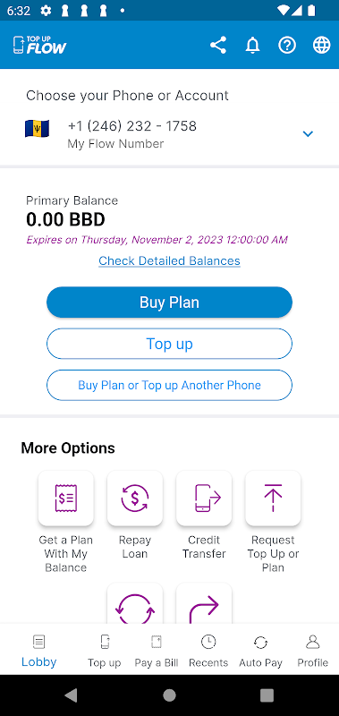Open the Repay Loan icon

pyautogui.click(x=134, y=499)
